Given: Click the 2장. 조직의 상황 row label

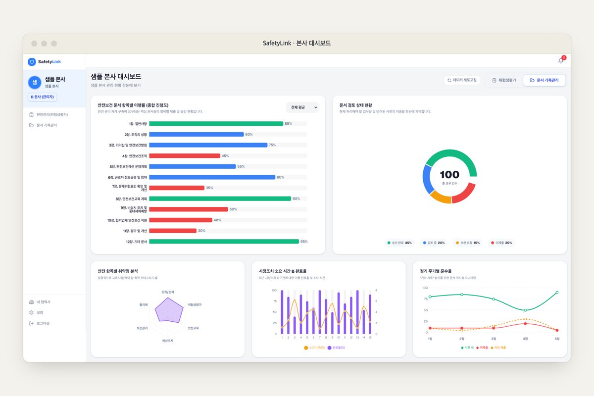Looking at the screenshot, I should 136,135.
